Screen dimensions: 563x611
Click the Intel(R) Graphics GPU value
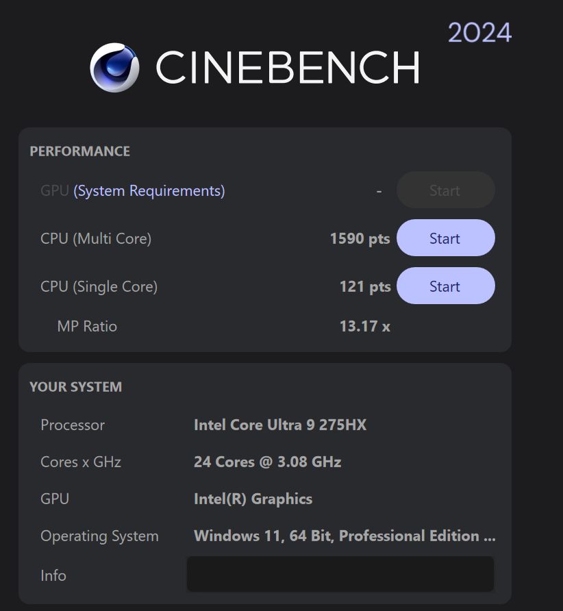(x=253, y=499)
